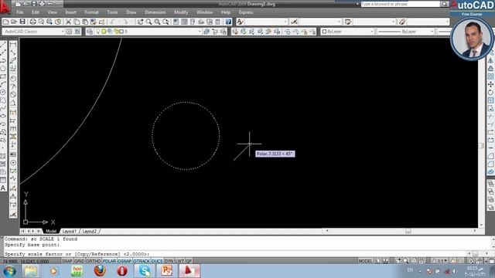Open the Dimension menu

pos(155,12)
